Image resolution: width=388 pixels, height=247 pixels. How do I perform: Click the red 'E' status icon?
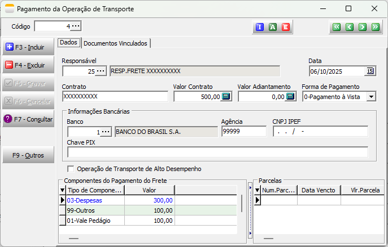point(286,27)
